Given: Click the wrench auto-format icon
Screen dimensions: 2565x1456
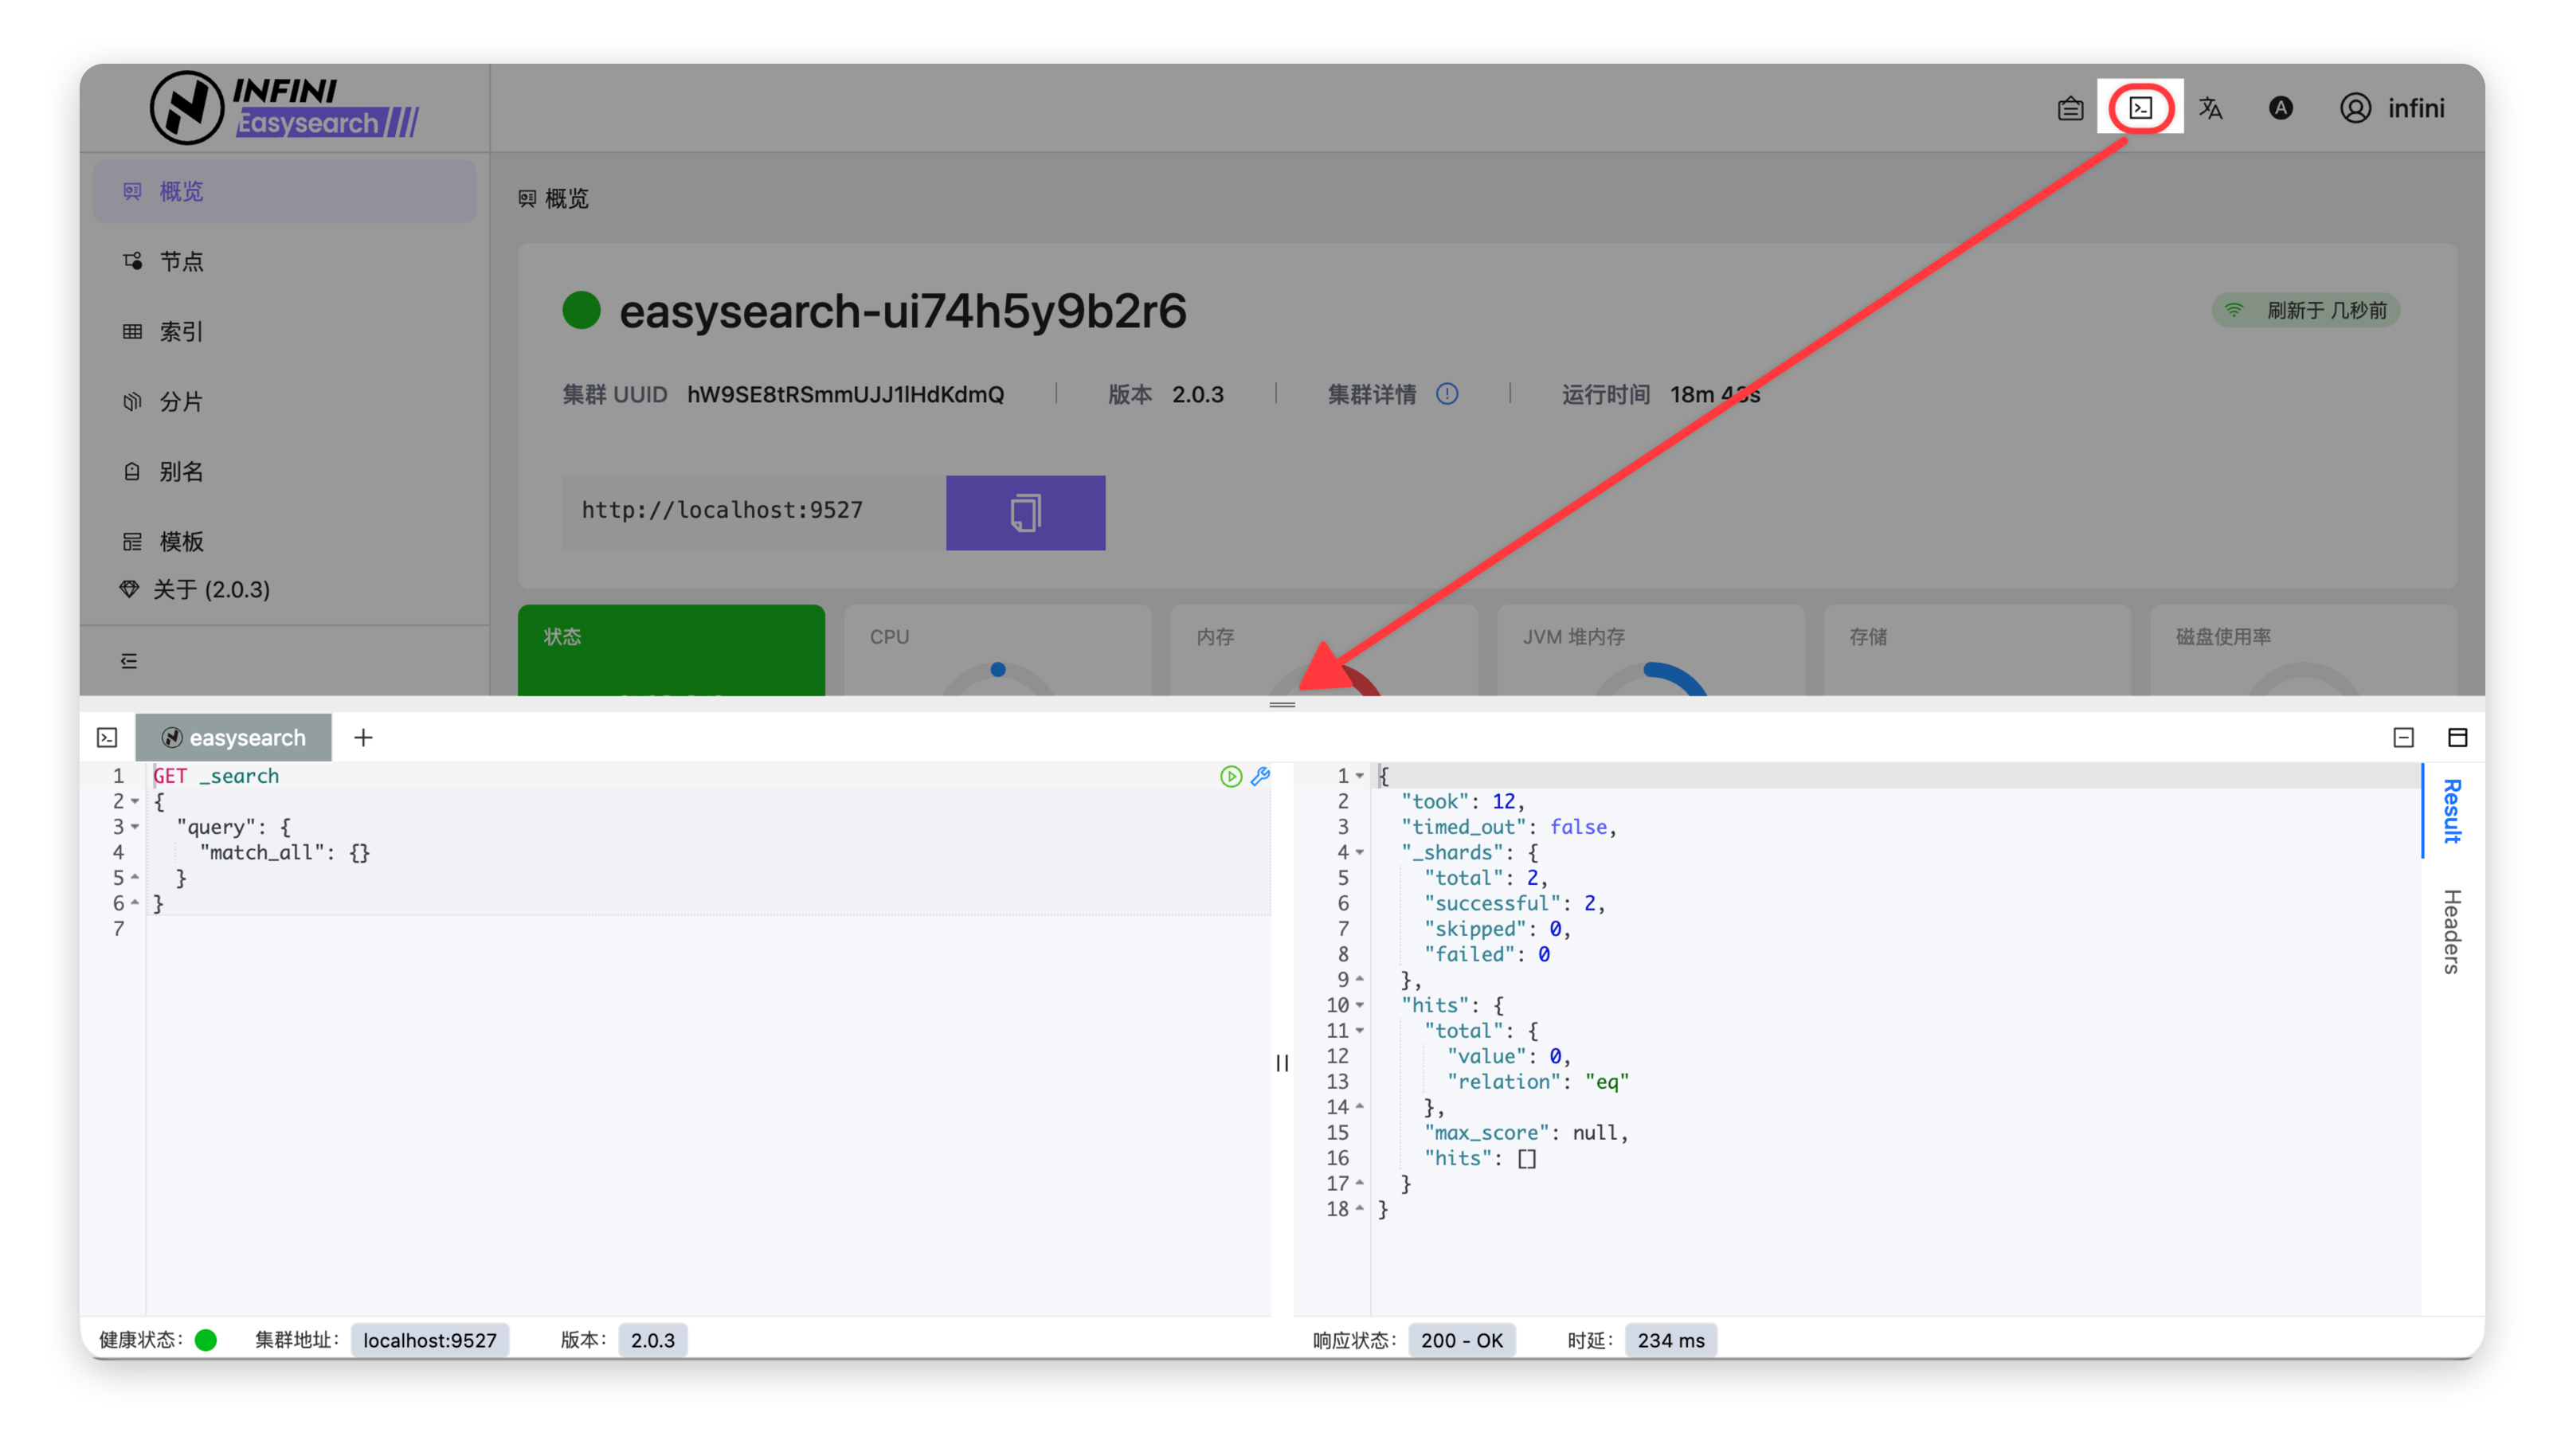Looking at the screenshot, I should [1260, 776].
